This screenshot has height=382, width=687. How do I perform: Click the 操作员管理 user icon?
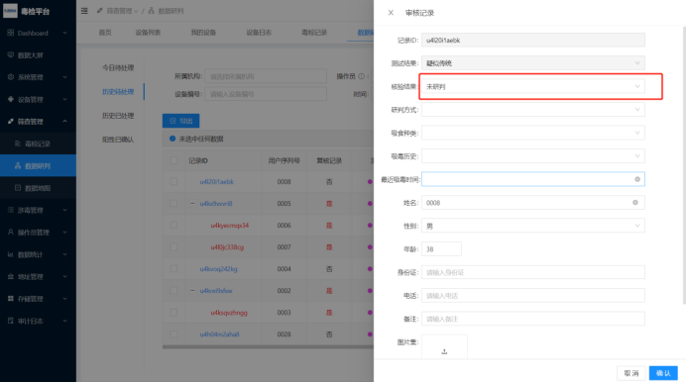tap(11, 233)
